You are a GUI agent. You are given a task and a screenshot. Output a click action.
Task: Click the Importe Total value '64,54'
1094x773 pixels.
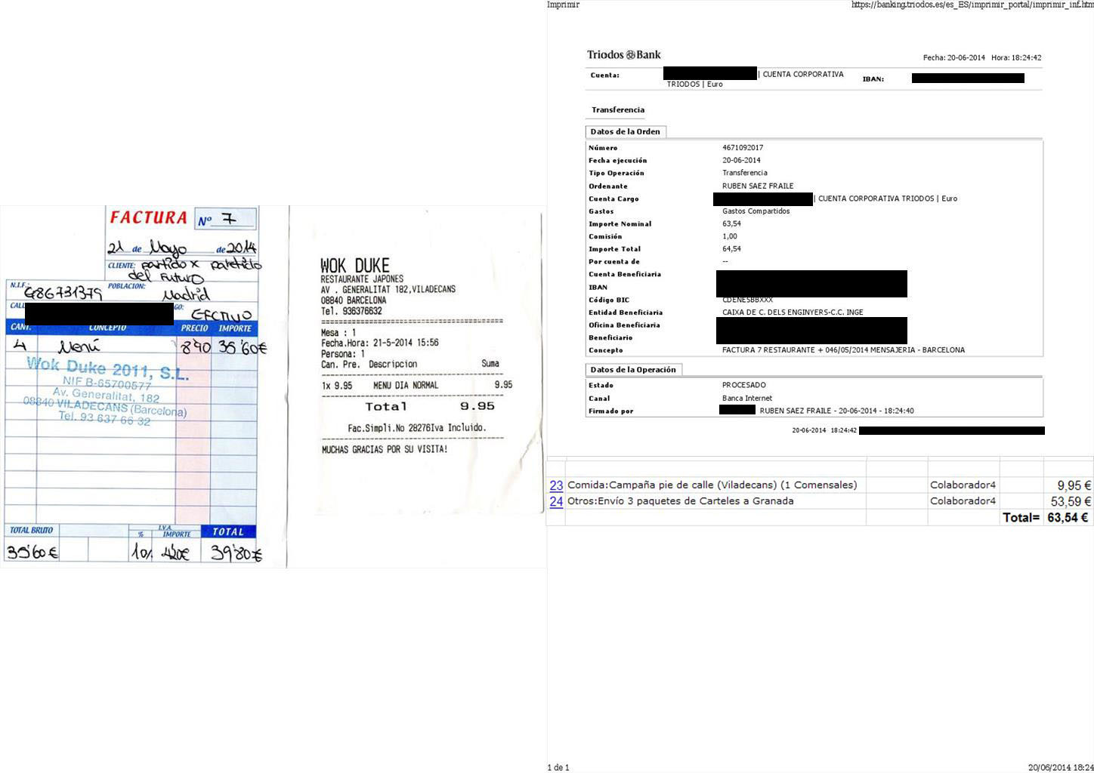coord(731,249)
